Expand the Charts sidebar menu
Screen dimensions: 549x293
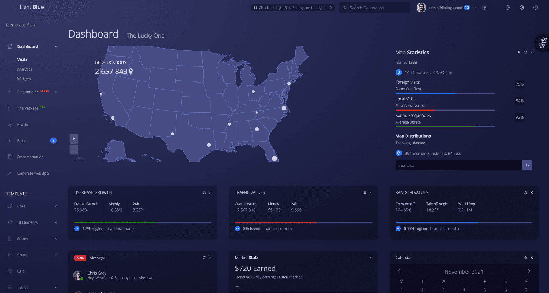click(x=23, y=255)
